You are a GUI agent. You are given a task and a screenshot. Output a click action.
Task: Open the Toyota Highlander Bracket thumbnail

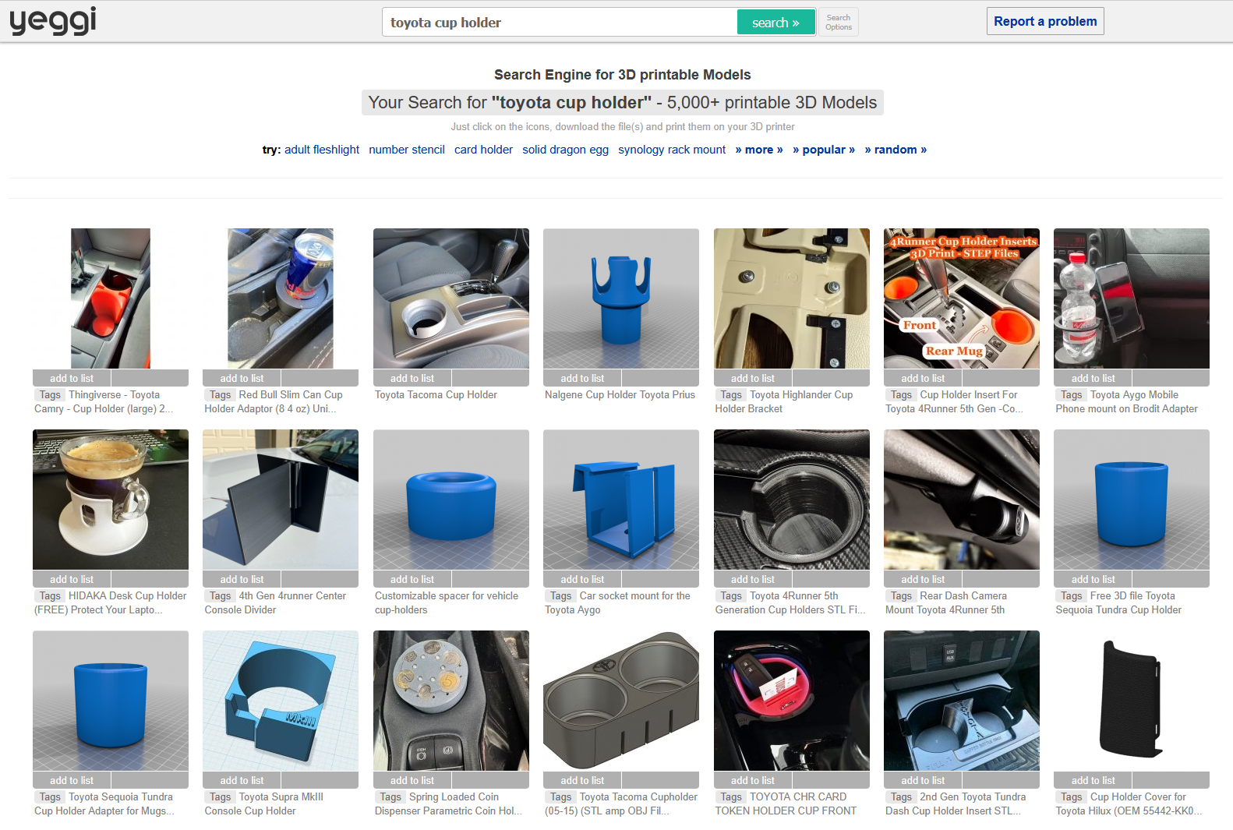pos(792,298)
